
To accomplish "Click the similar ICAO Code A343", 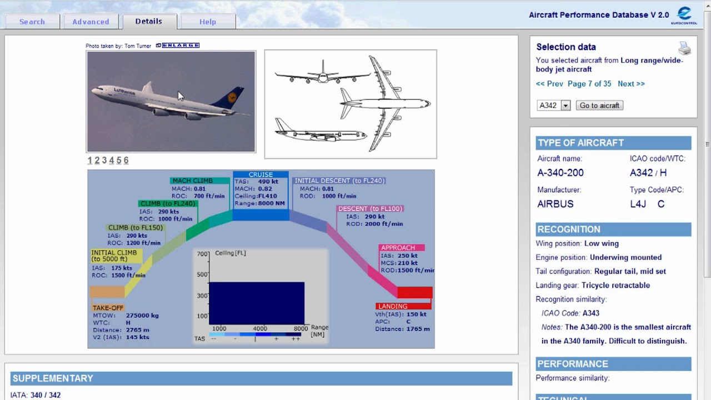I will click(x=591, y=313).
